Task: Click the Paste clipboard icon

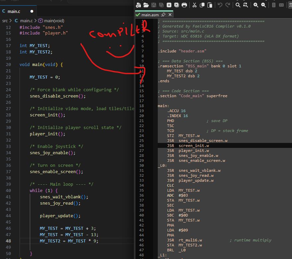Action: point(210,5)
